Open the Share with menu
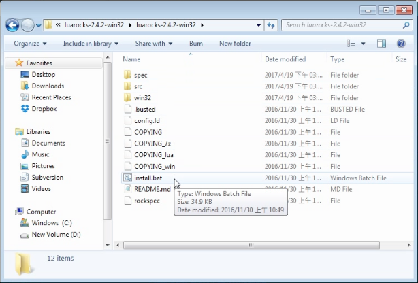 [x=154, y=44]
